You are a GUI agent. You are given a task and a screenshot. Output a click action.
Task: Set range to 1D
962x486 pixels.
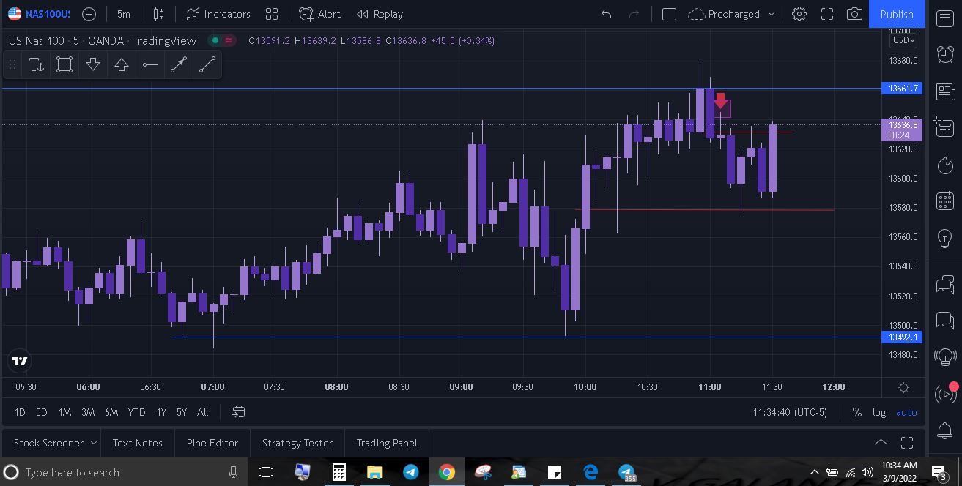coord(20,412)
